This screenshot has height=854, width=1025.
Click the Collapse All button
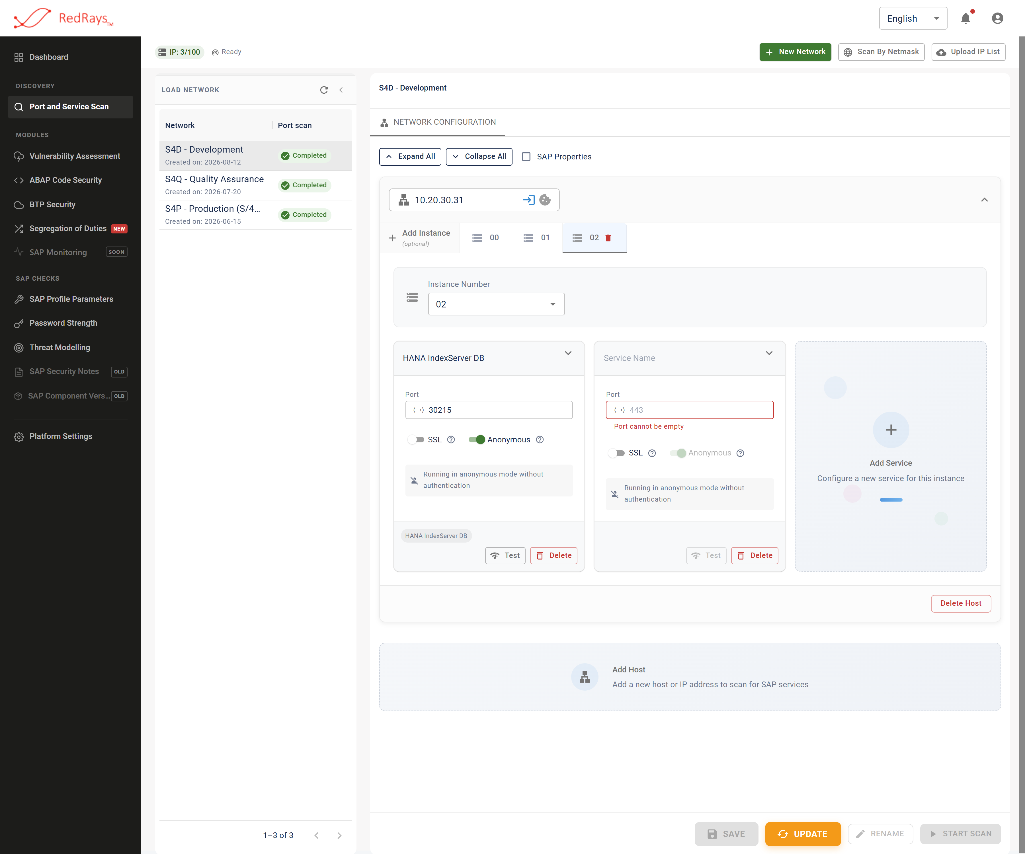click(479, 157)
